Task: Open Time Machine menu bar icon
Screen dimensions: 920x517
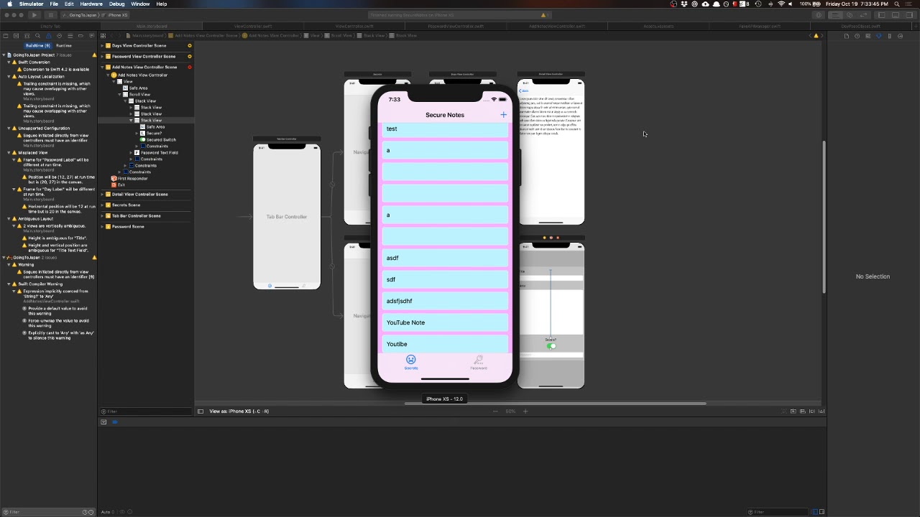Action: (x=759, y=4)
